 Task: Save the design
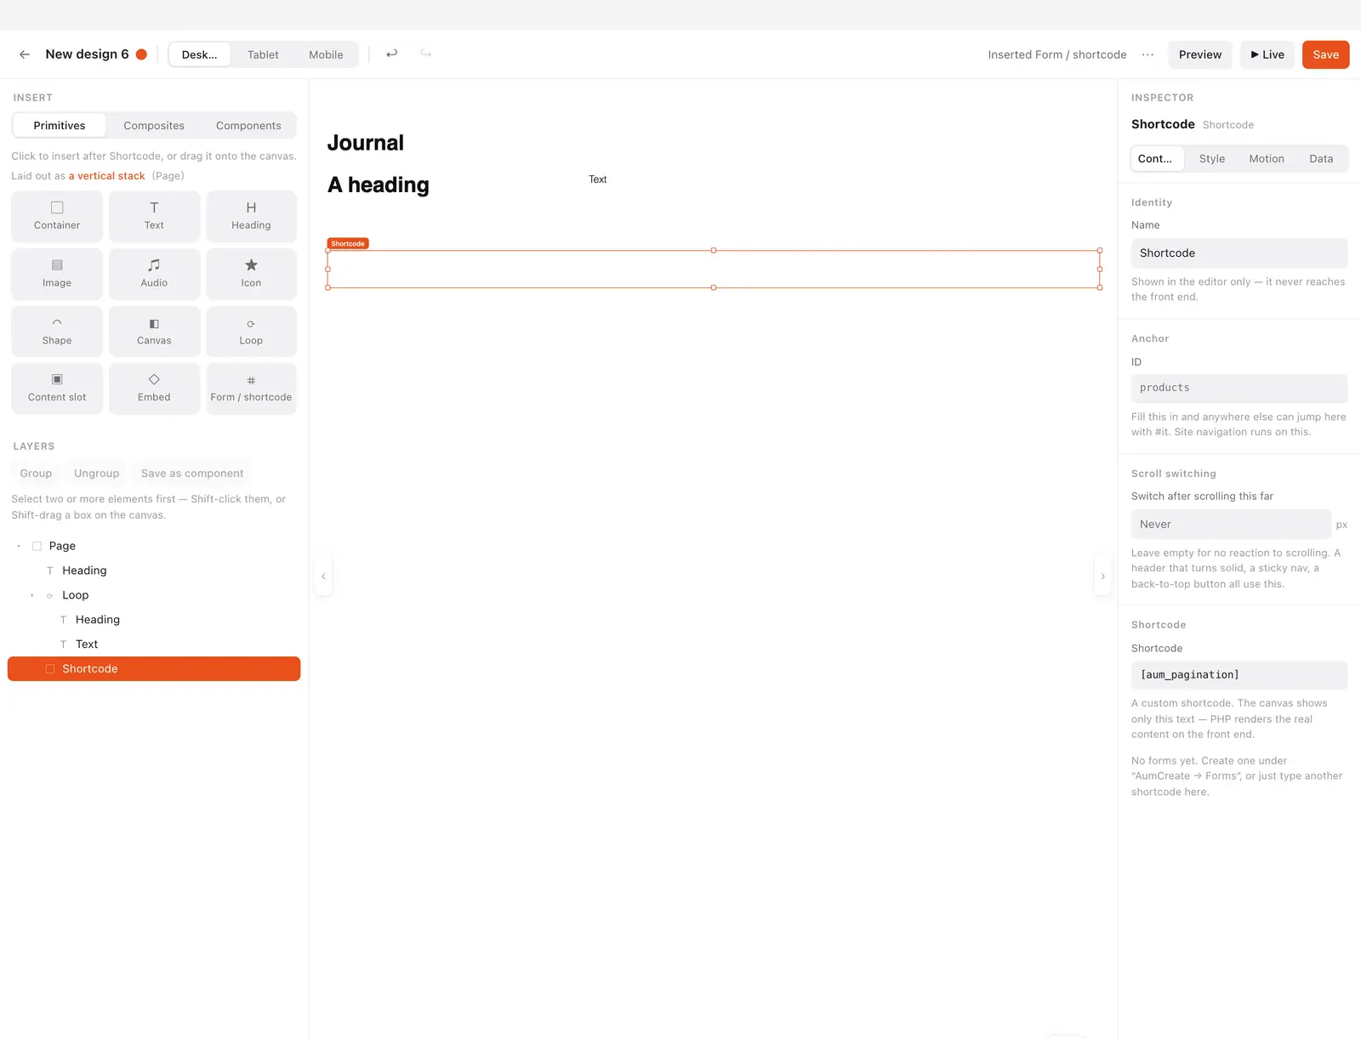point(1325,54)
